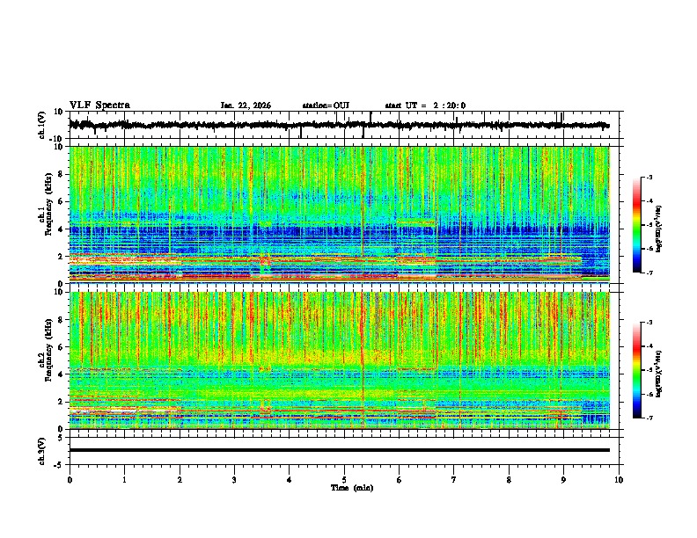Image resolution: width=697 pixels, height=538 pixels.
Task: Click the 'VLF Spectra' title text
Action: click(99, 105)
